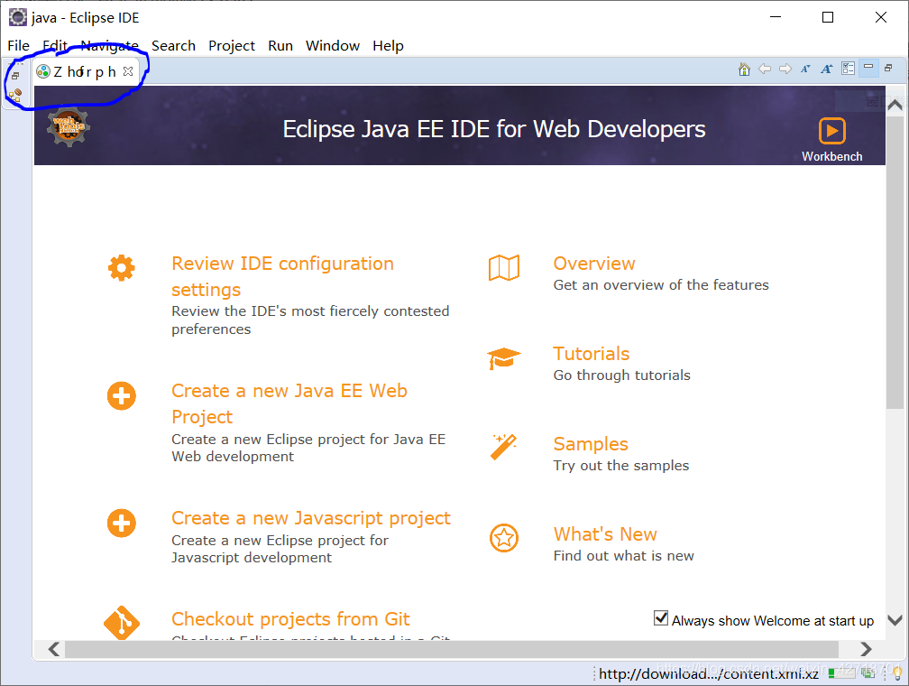Click the plus icon for Javascript project
Viewport: 909px width, 686px height.
pyautogui.click(x=121, y=523)
